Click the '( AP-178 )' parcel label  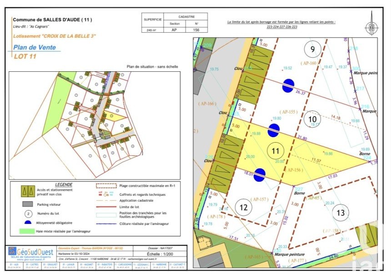[x=216, y=217]
